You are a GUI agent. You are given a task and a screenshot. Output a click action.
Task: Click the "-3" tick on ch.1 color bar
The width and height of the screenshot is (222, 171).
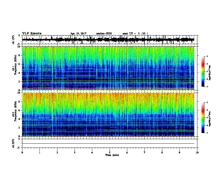click(x=207, y=56)
